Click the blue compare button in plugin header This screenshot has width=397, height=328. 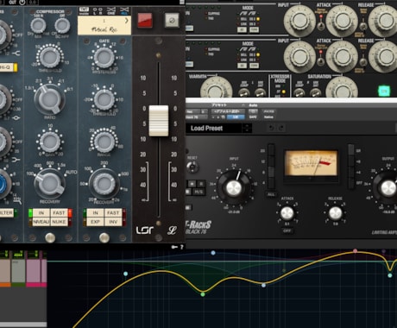click(x=236, y=117)
